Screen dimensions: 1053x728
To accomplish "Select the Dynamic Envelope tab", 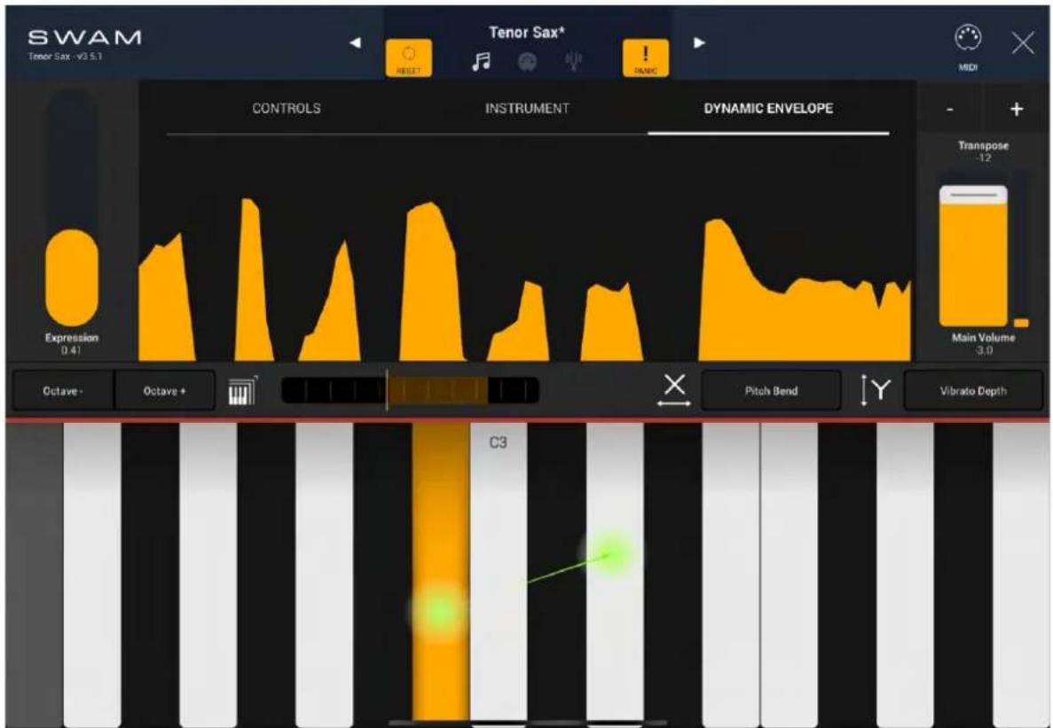I will [768, 109].
